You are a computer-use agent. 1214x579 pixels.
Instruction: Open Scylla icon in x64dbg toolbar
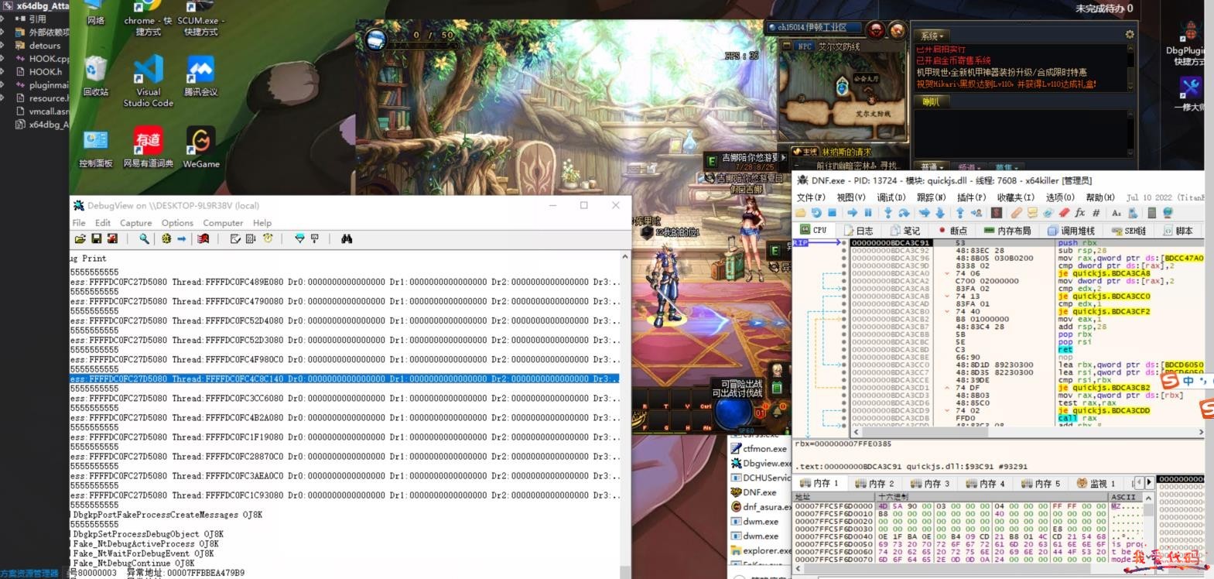click(x=997, y=213)
